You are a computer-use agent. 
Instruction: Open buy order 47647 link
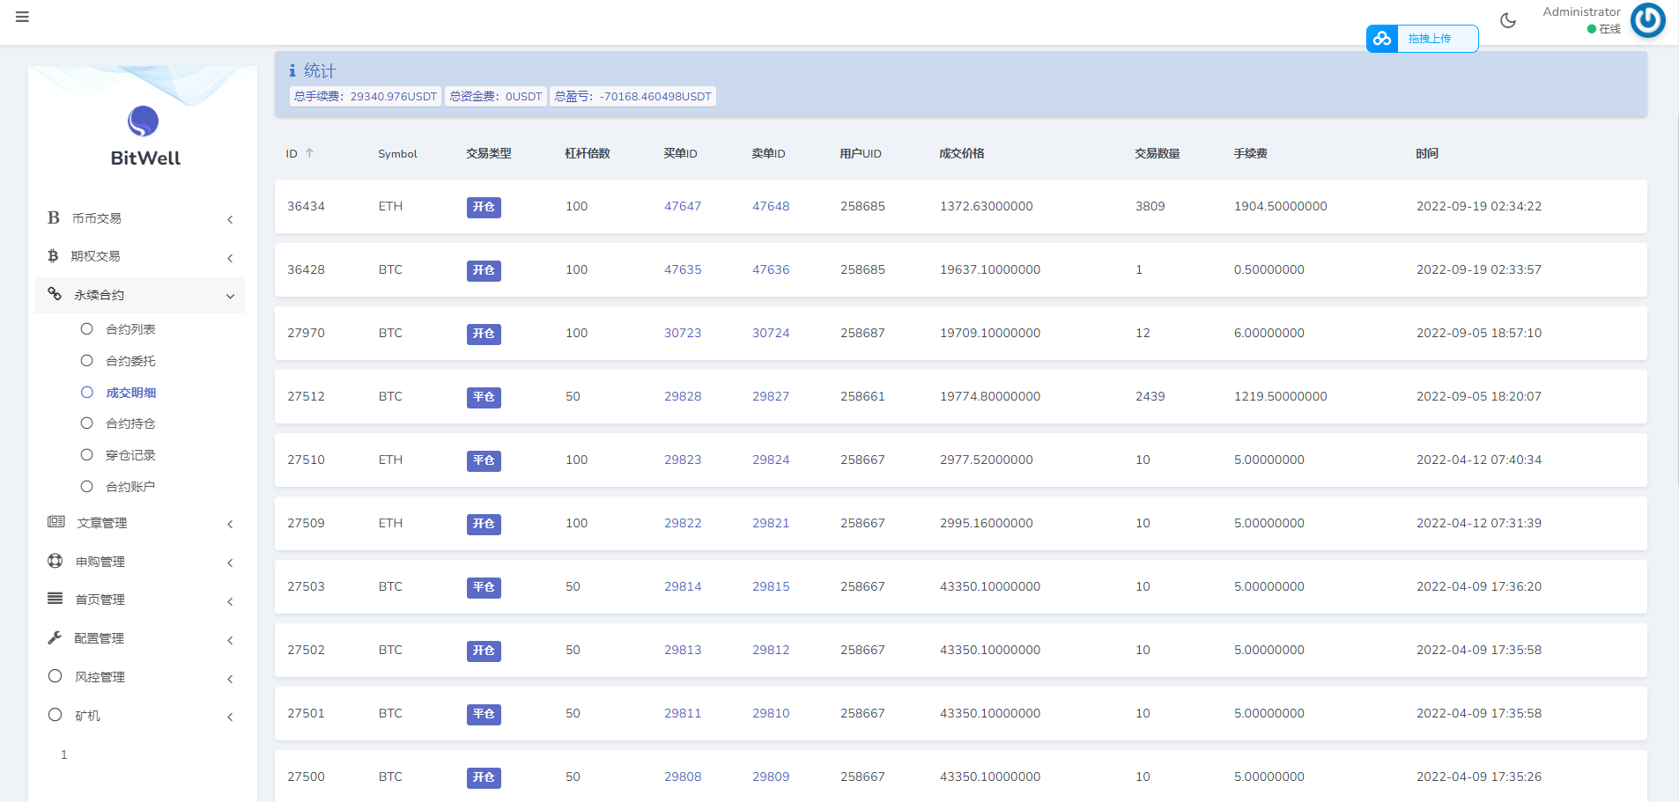click(683, 206)
